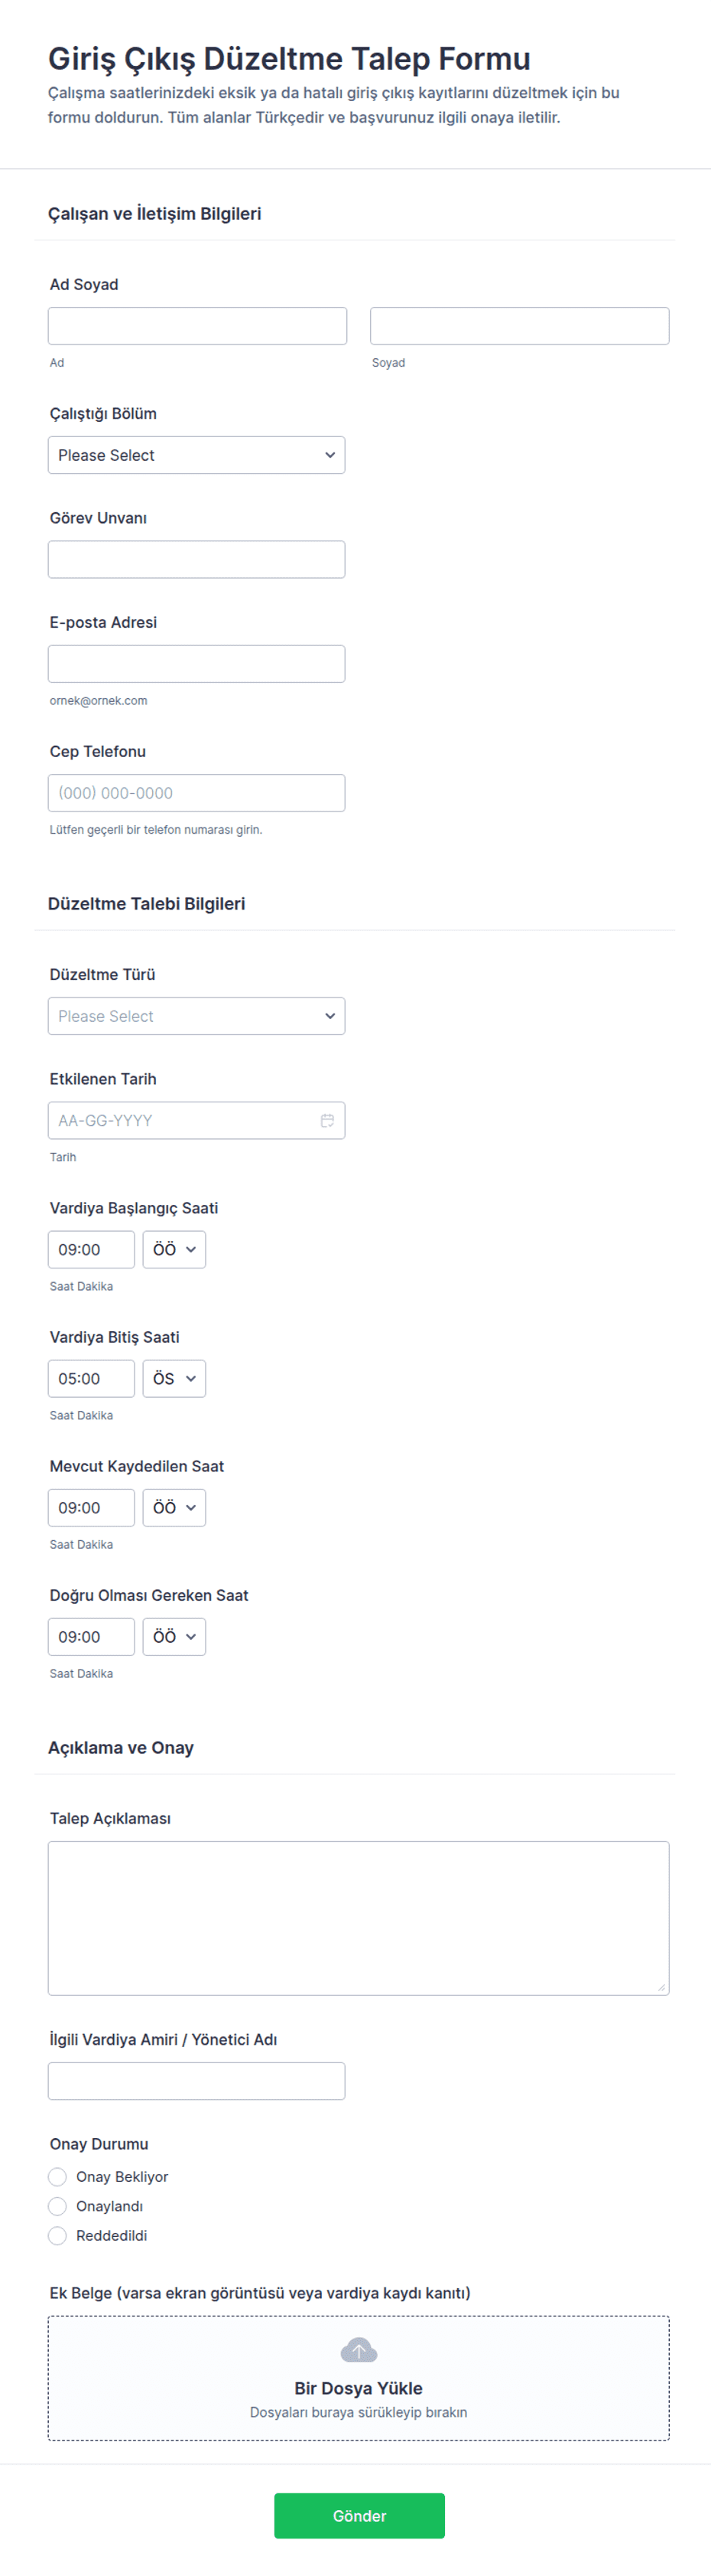Click the Vardiya Bitiş Saati time field
The width and height of the screenshot is (711, 2576).
(x=91, y=1378)
